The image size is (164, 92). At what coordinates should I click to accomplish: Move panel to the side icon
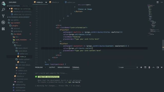tap(158, 67)
